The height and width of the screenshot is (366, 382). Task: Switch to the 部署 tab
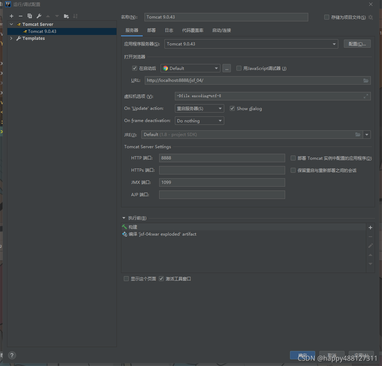click(x=151, y=30)
